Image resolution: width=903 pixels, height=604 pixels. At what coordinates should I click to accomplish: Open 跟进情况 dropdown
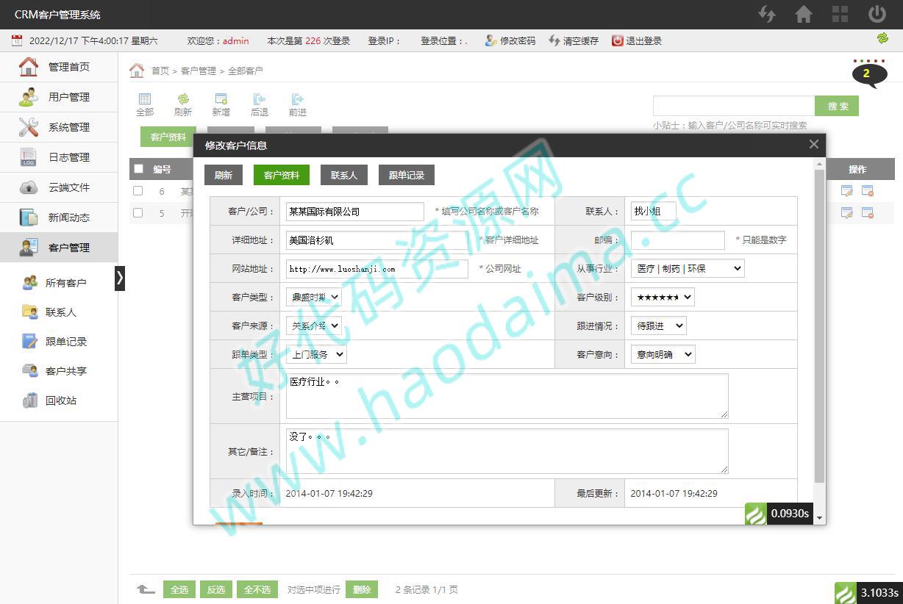coord(659,326)
